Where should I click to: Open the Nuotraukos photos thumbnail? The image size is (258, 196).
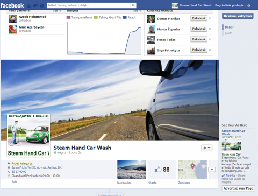tap(131, 170)
